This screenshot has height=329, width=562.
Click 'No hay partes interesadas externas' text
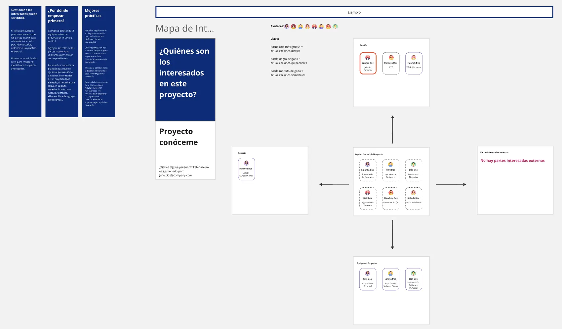pyautogui.click(x=512, y=161)
